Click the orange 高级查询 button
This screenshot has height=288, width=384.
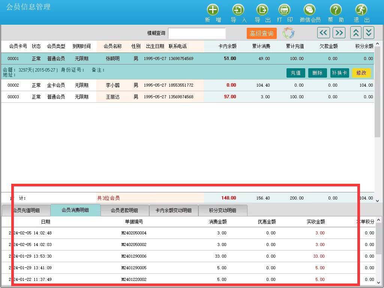point(261,33)
